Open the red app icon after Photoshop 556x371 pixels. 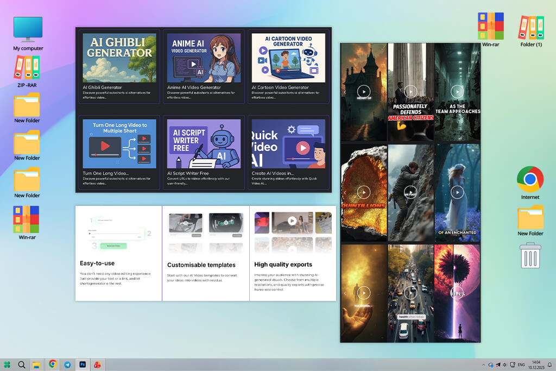[x=97, y=364]
